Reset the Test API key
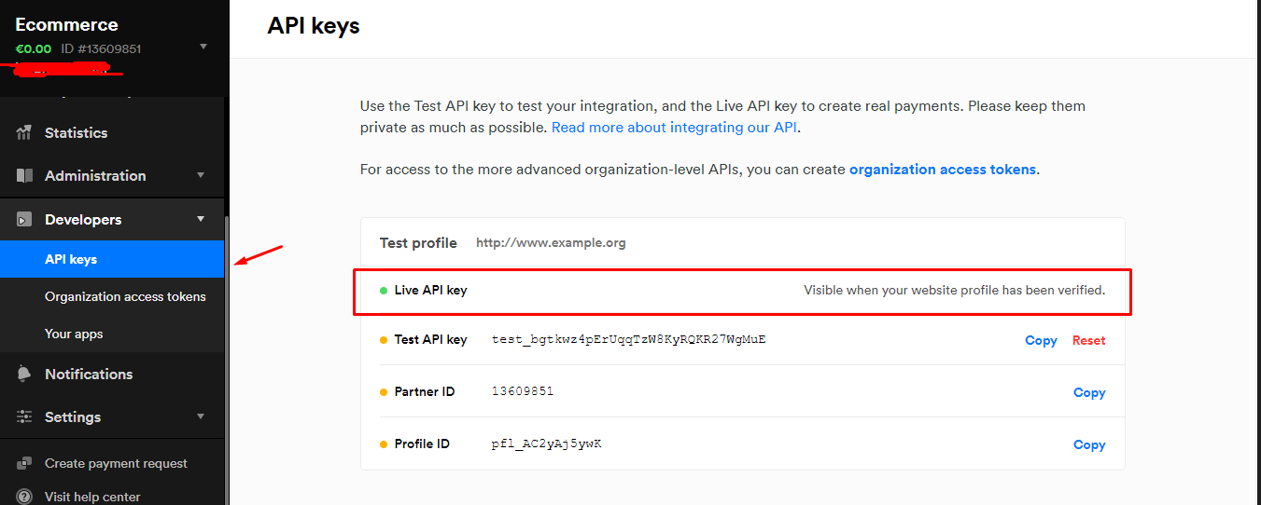The height and width of the screenshot is (505, 1261). (1088, 340)
